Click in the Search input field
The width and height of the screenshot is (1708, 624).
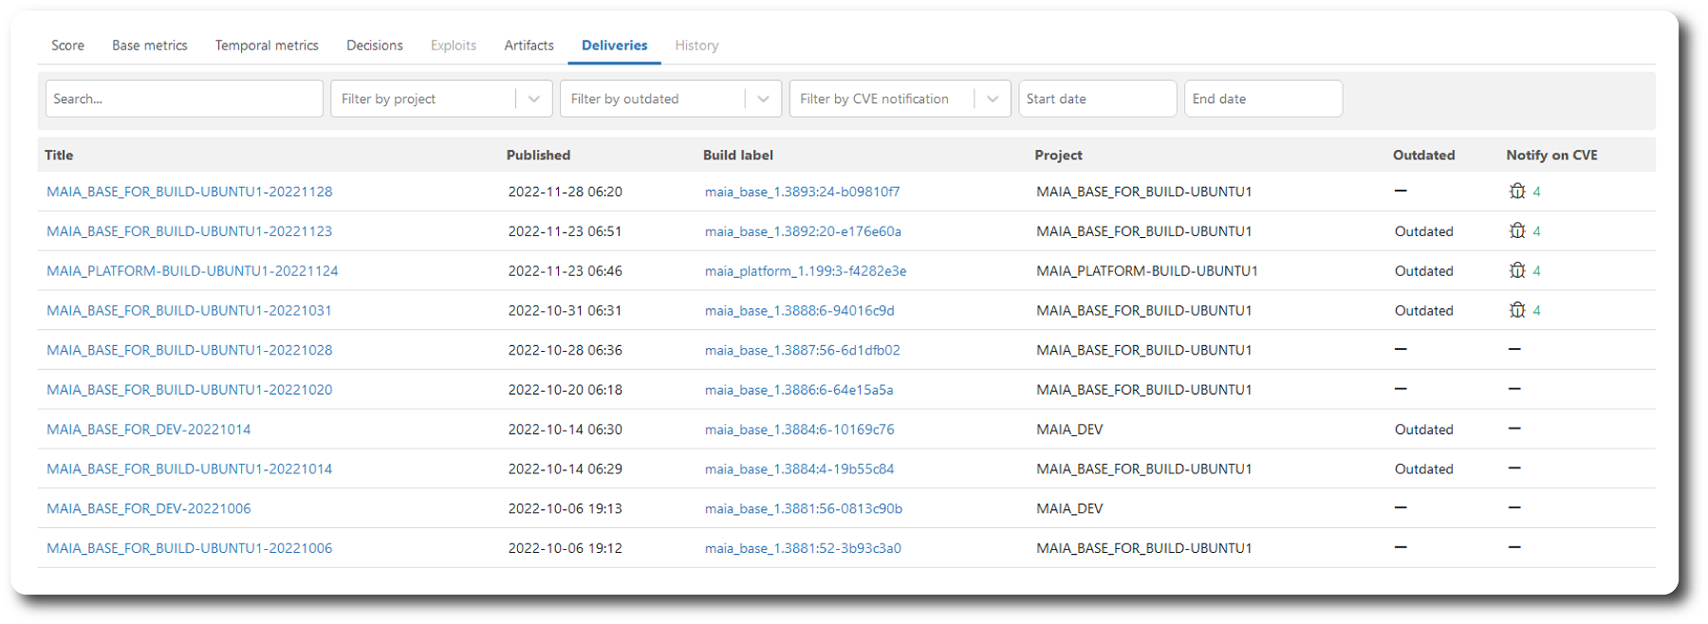coord(184,99)
